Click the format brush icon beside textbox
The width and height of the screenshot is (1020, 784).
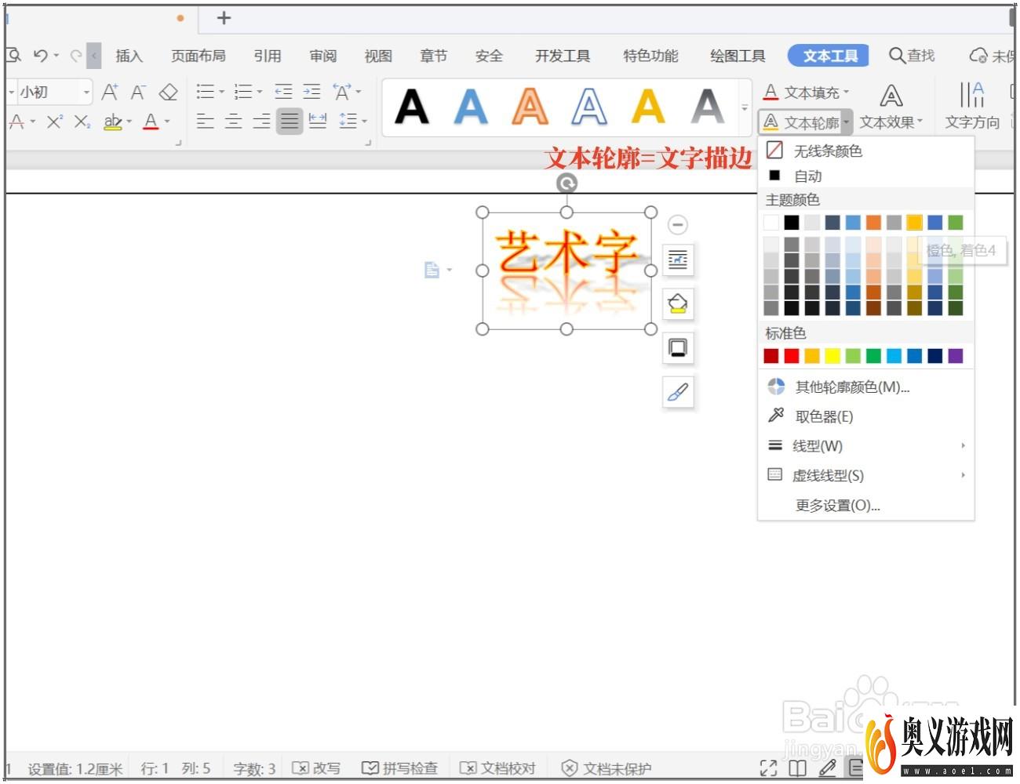tap(678, 391)
